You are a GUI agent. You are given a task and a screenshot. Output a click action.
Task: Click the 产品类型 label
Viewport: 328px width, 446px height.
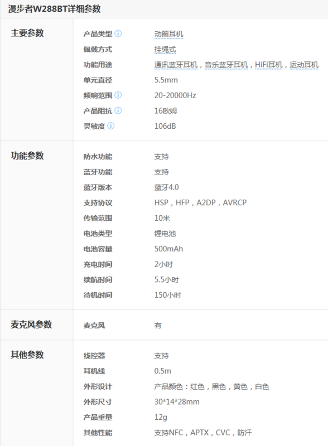pos(98,34)
